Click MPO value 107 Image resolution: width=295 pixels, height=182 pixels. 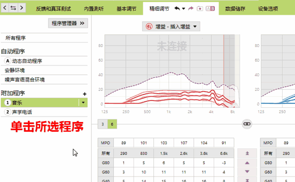pos(184,143)
